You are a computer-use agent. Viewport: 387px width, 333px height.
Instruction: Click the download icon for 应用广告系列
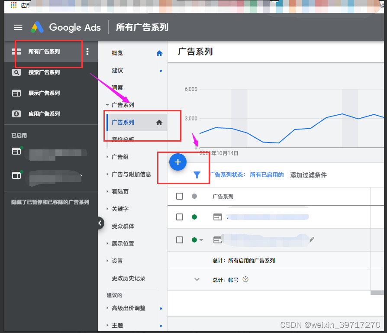point(16,114)
